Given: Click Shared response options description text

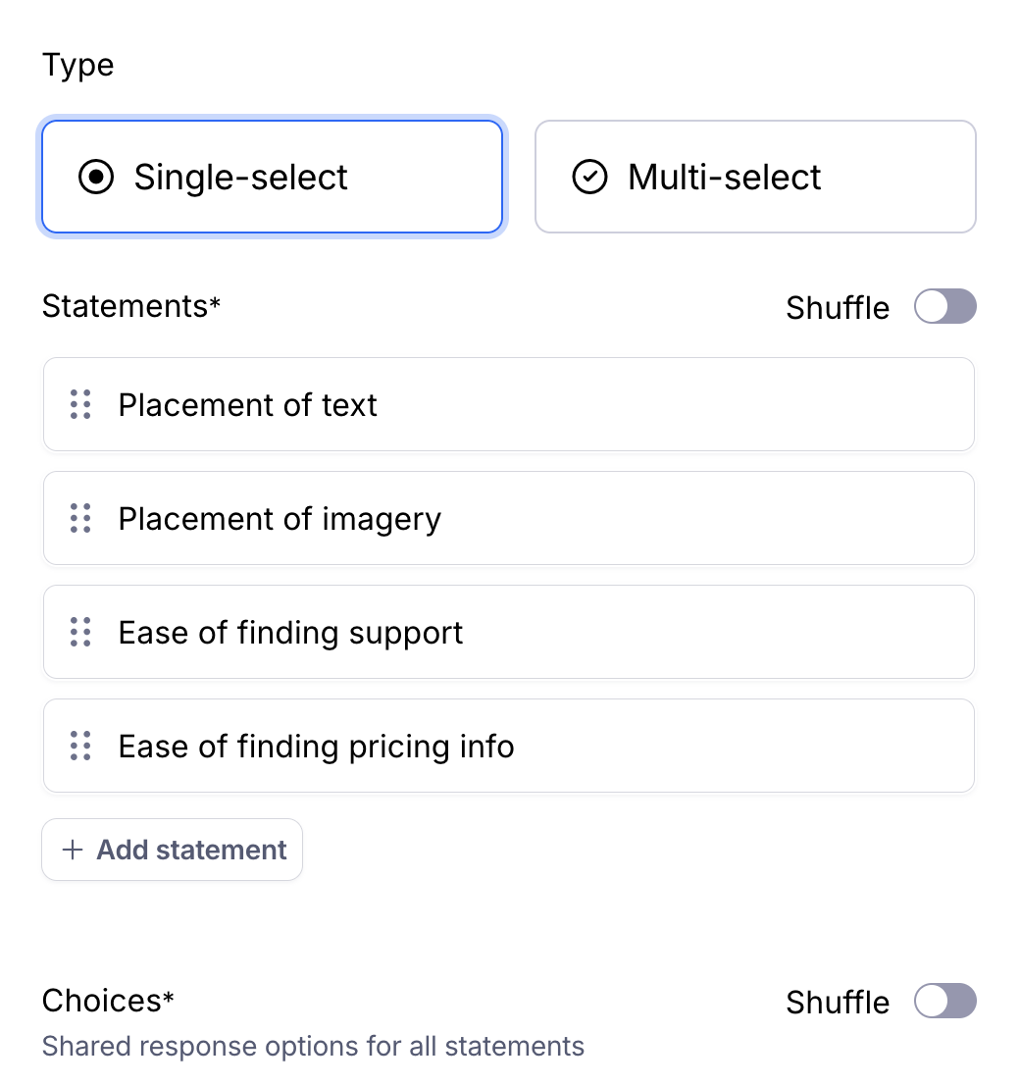Looking at the screenshot, I should coord(313,1046).
